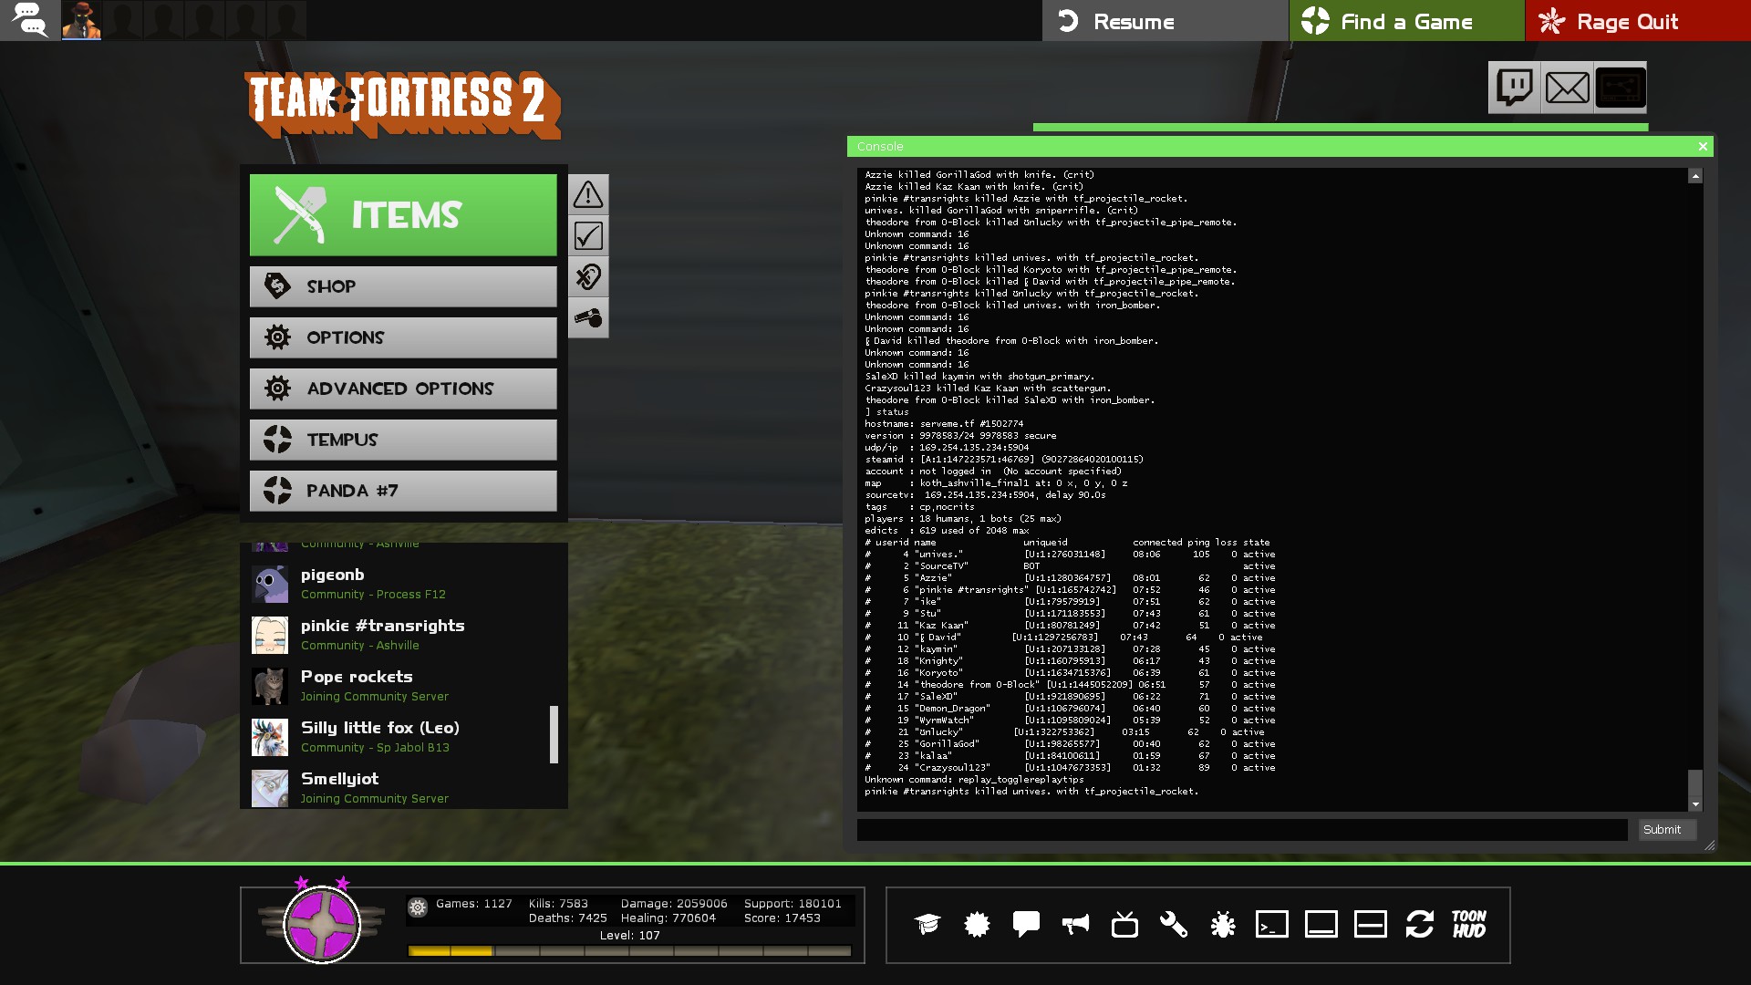Click the warning triangle alert icon
Viewport: 1751px width, 985px height.
tap(588, 194)
